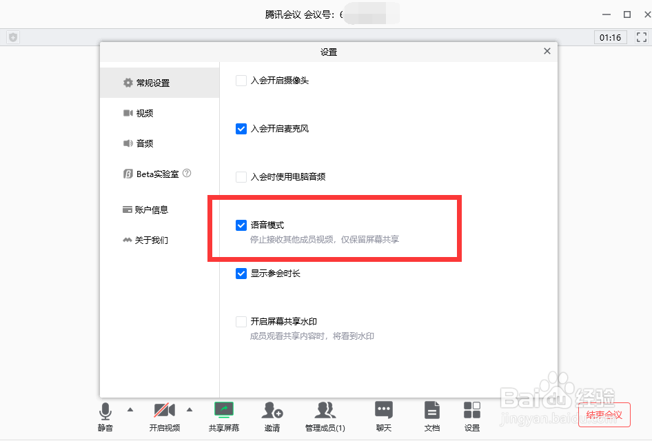Click the fullscreen icon near the timer
This screenshot has height=441, width=652.
coord(642,38)
